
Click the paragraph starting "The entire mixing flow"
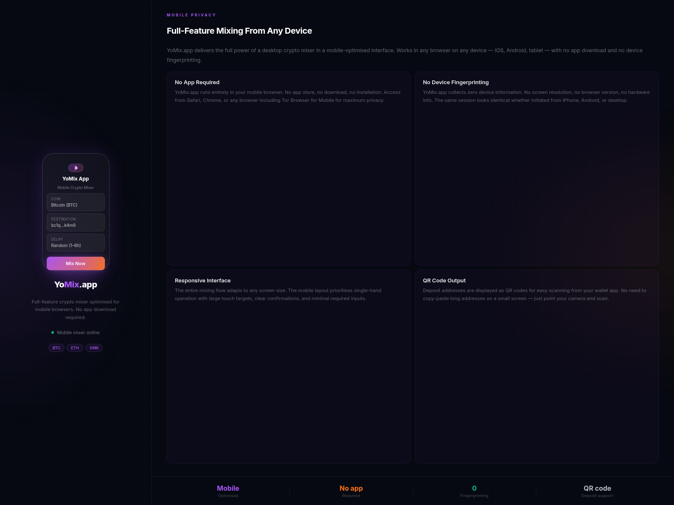click(x=278, y=295)
